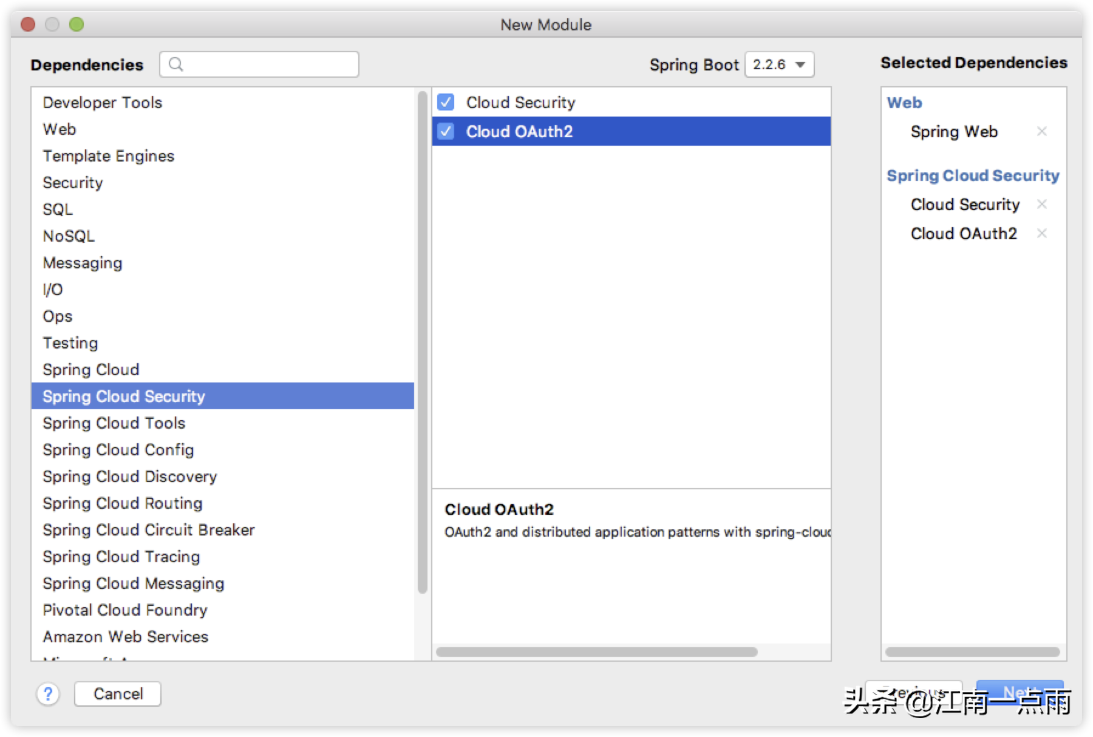Remove Spring Web from selected dependencies

click(1042, 131)
